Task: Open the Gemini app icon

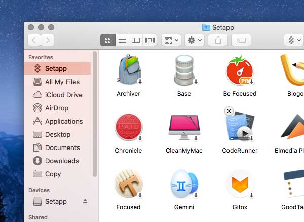Action: point(184,183)
